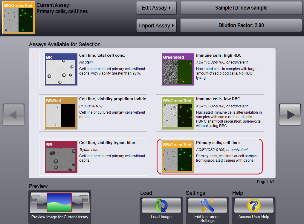
Task: Click the current assay thumbnail at top left
Action: (19, 18)
